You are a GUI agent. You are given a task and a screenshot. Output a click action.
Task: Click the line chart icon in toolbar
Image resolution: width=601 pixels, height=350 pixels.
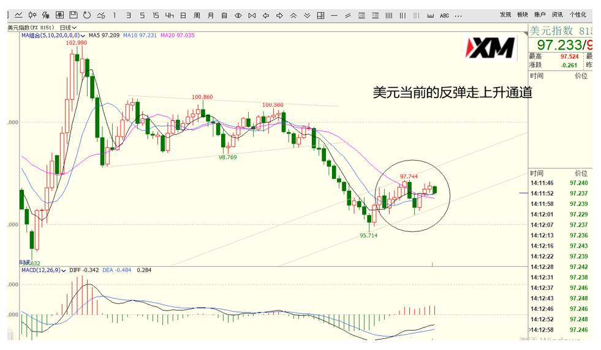pyautogui.click(x=18, y=15)
